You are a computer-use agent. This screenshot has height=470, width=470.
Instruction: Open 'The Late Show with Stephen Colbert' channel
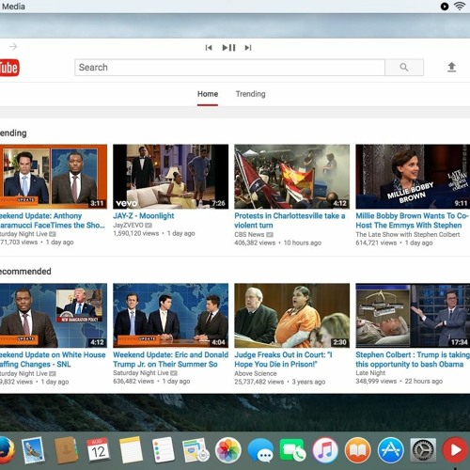(408, 234)
